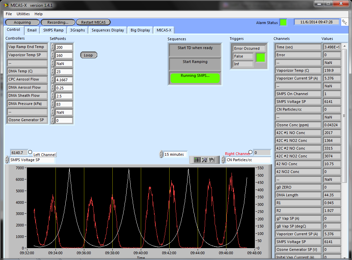Open the 3Graphs tab

tap(78, 30)
